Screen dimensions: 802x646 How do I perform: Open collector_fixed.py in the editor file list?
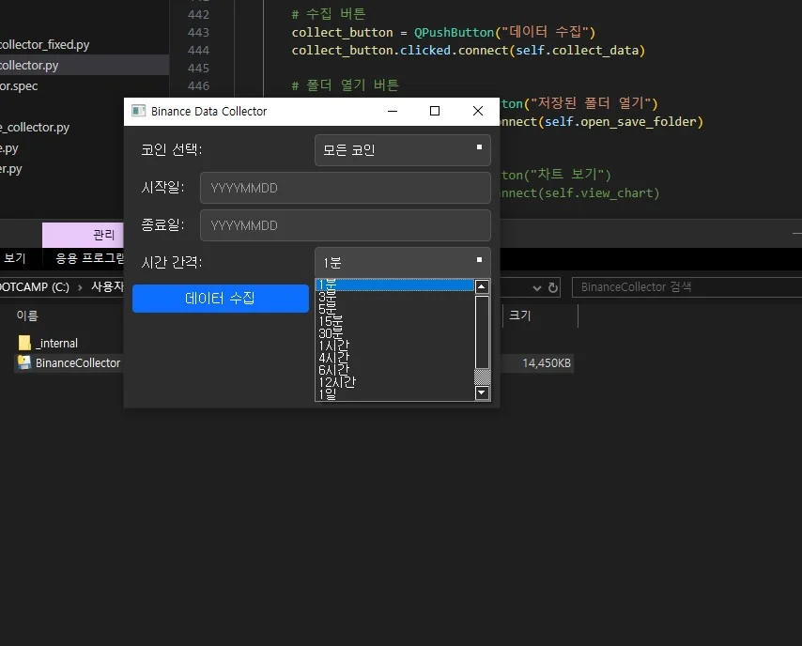[44, 44]
